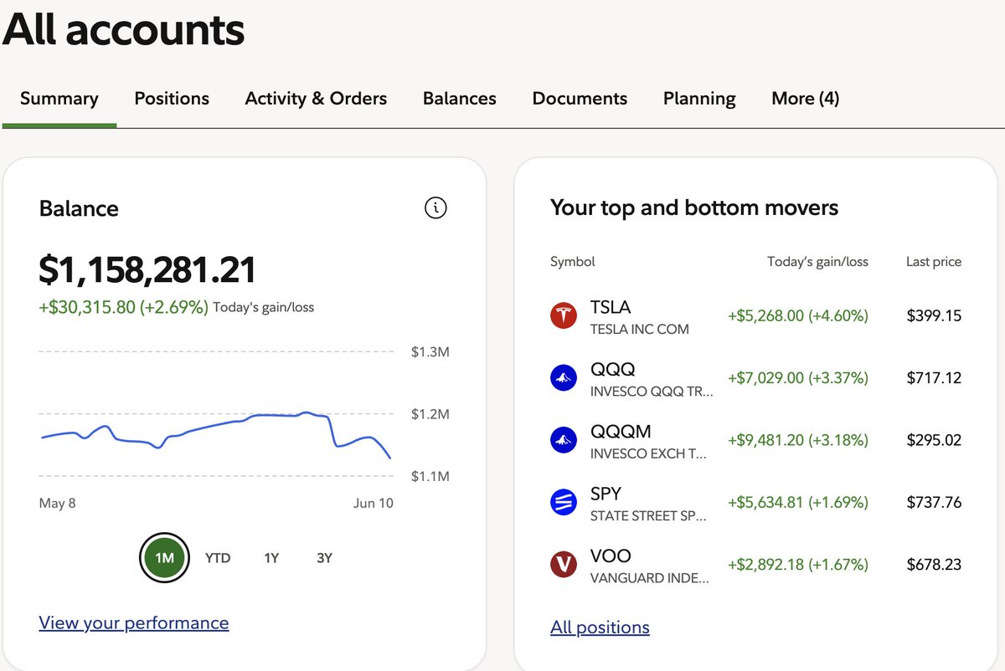Click the TSLA symbol row
This screenshot has width=1005, height=671.
click(755, 316)
